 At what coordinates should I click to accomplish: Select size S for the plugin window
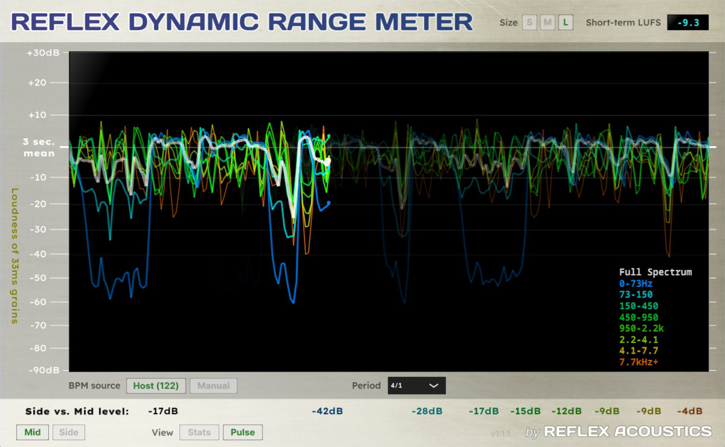coord(529,22)
